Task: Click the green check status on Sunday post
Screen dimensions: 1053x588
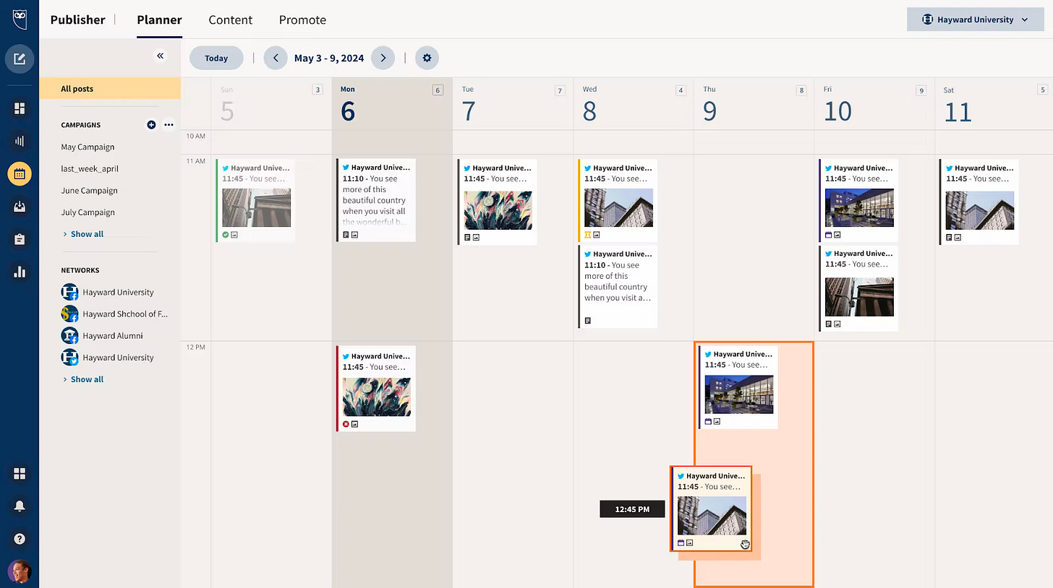Action: (x=226, y=235)
